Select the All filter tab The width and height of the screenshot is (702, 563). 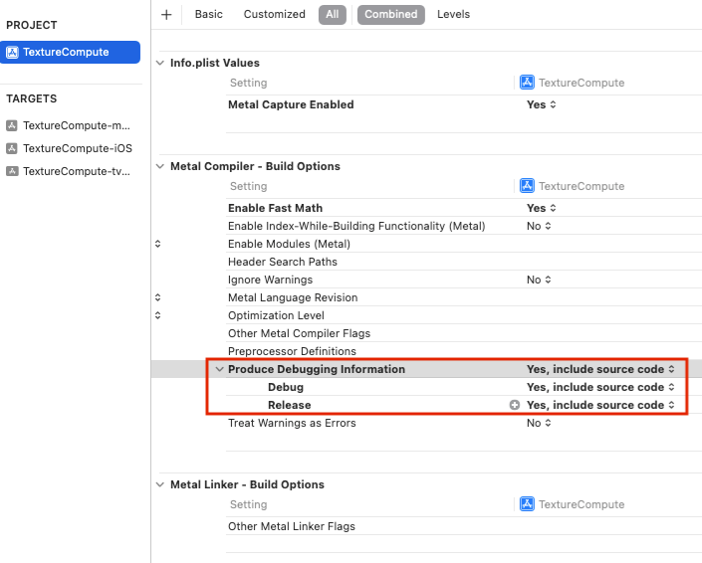click(x=333, y=14)
